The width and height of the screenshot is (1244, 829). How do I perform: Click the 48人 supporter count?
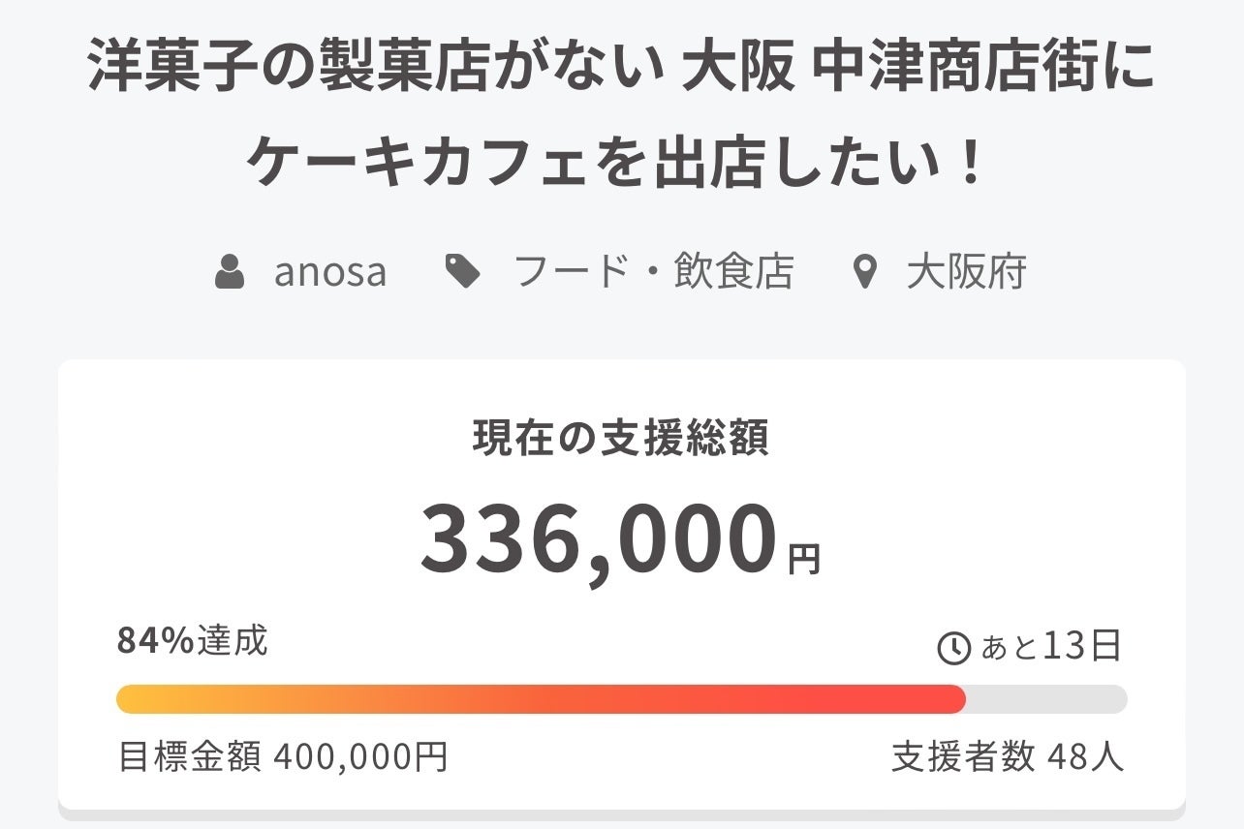click(1086, 756)
